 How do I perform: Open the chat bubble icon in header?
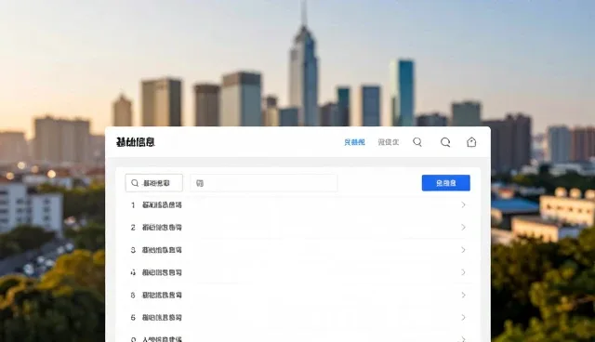[x=445, y=142]
